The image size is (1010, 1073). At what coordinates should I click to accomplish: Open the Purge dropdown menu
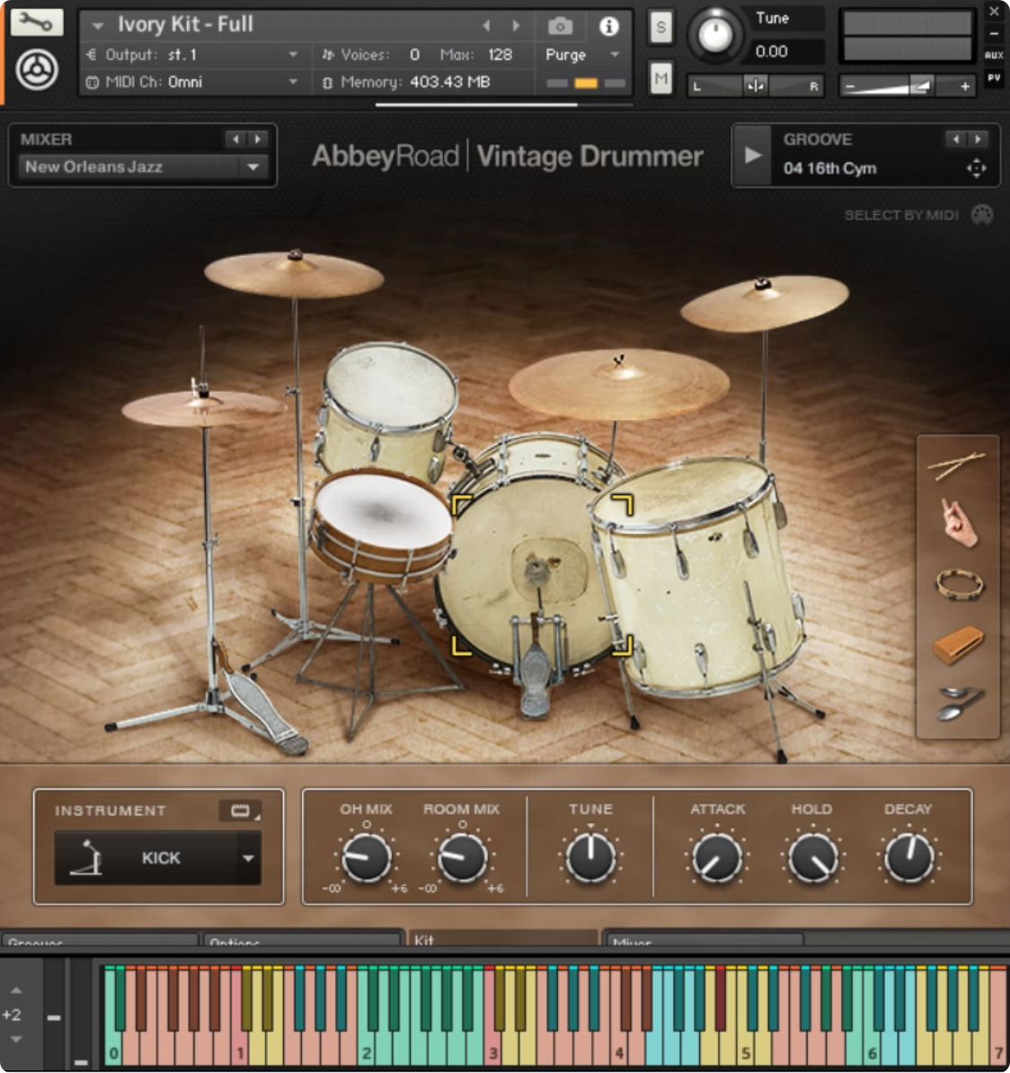point(581,55)
